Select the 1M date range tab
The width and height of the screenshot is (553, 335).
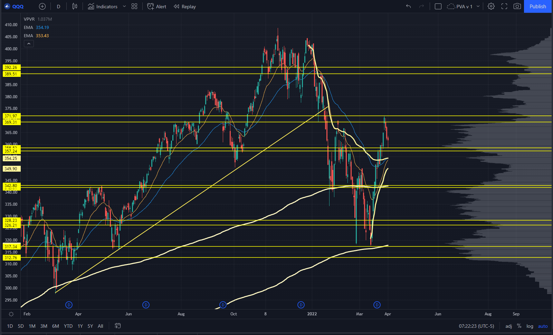coord(32,326)
